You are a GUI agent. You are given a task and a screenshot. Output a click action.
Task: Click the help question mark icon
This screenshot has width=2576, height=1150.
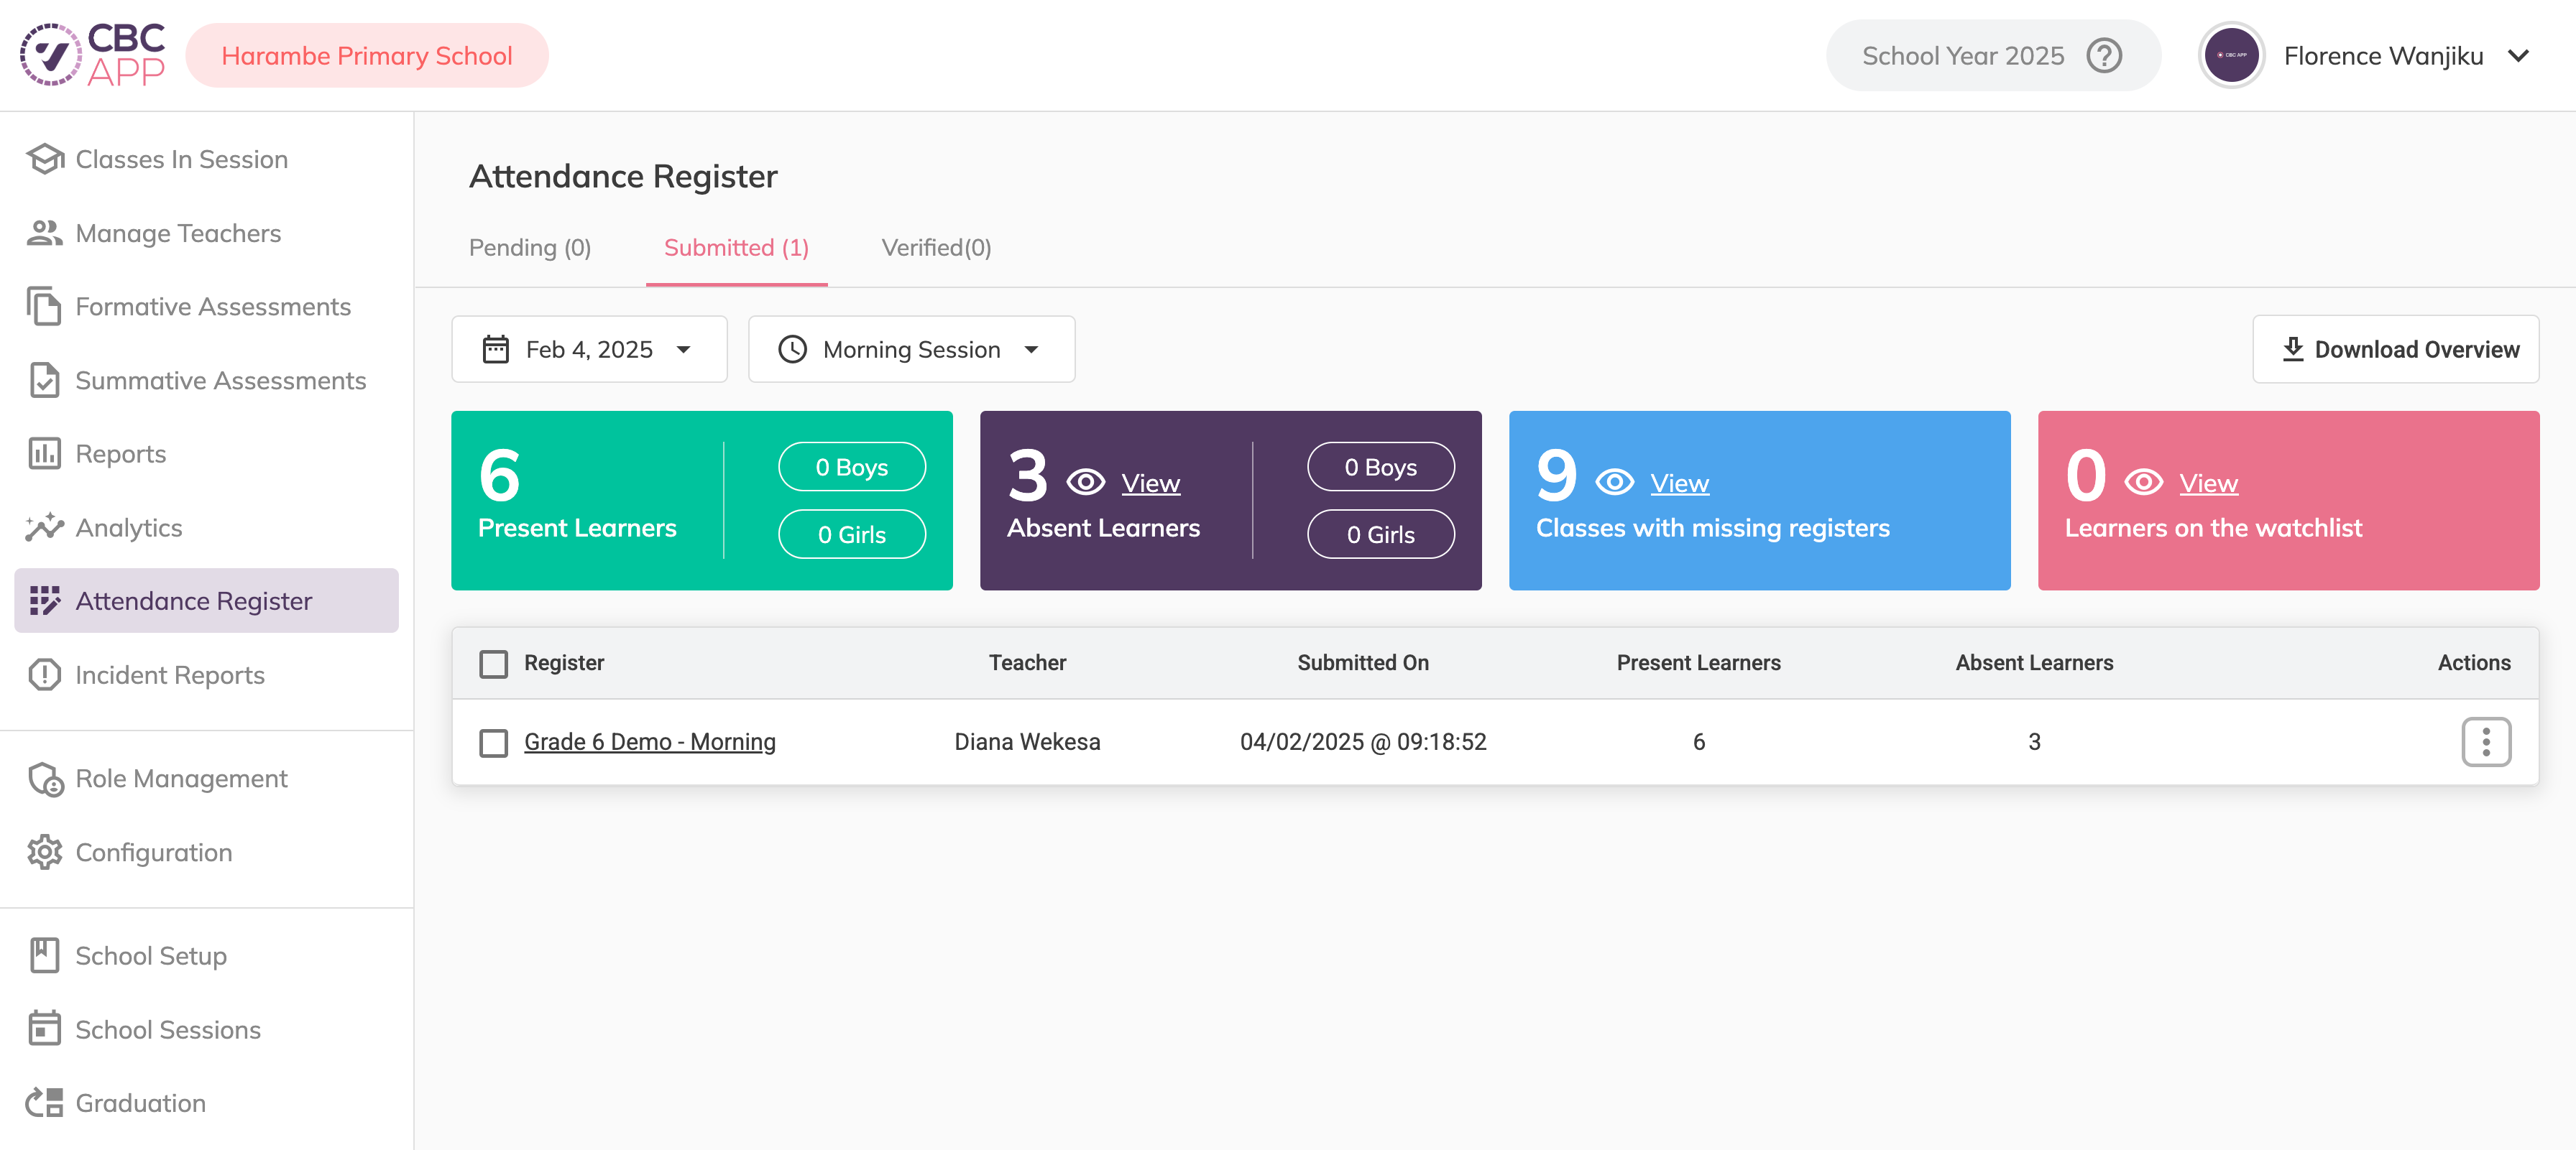point(2104,56)
